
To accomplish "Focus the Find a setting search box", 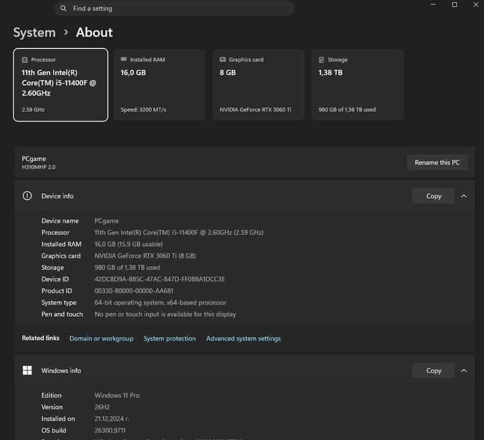I will (174, 8).
